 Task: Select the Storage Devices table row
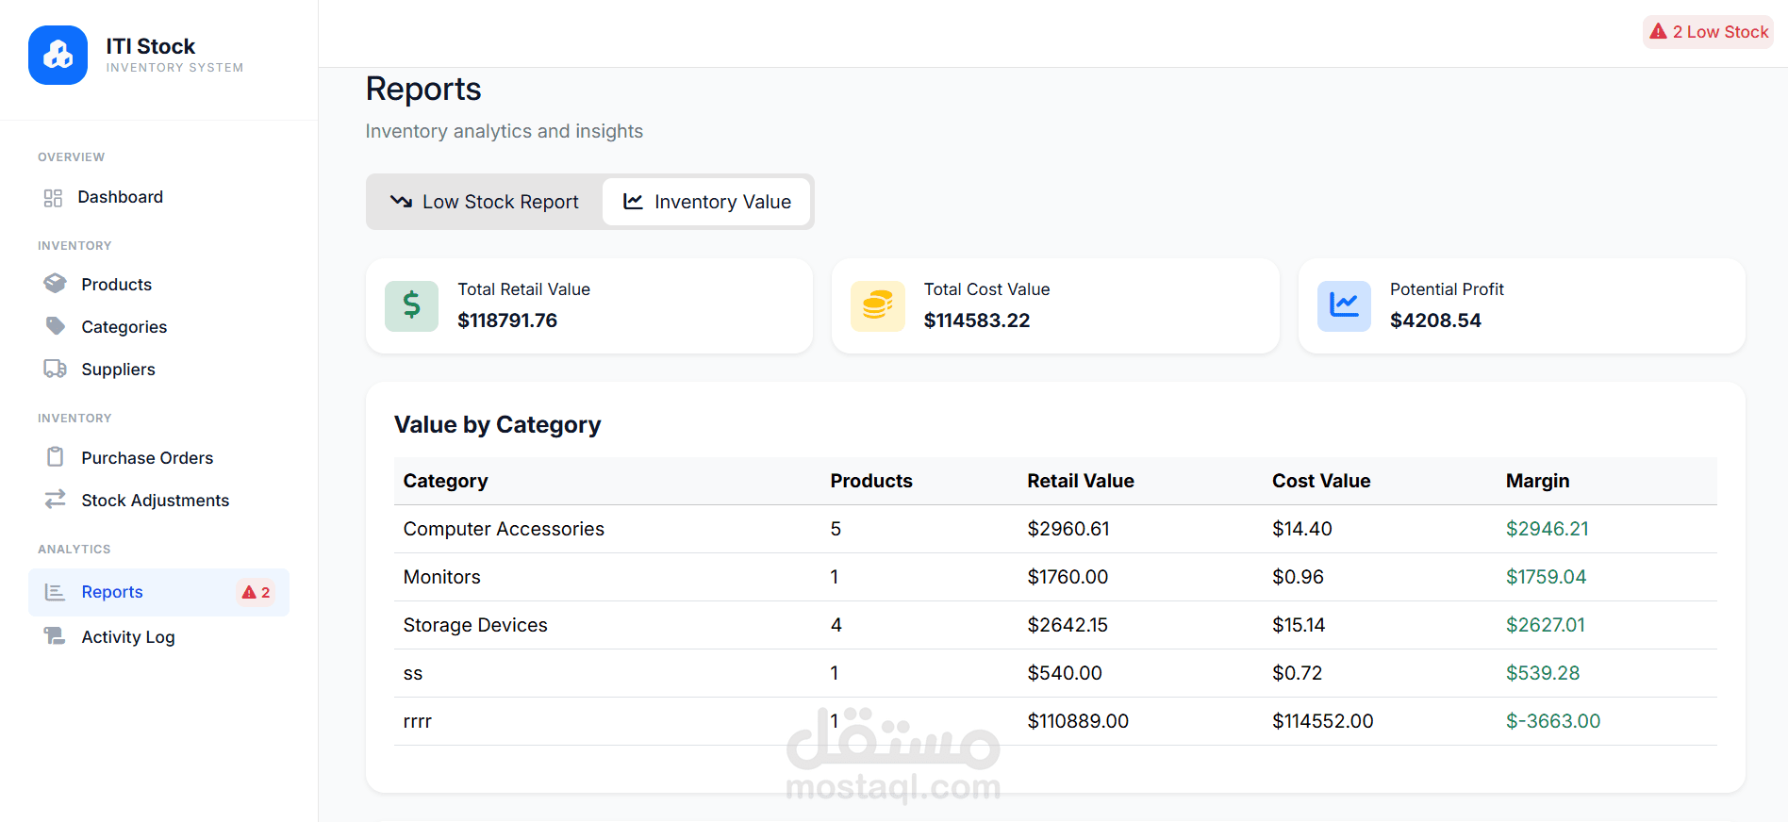point(475,625)
